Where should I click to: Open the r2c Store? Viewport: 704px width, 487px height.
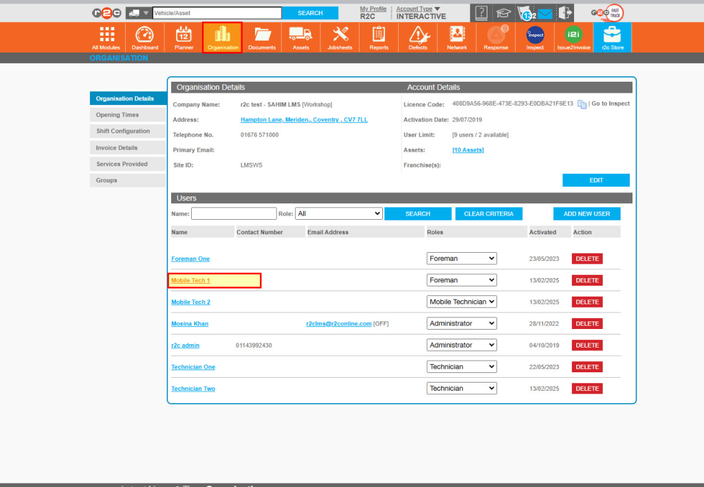[x=612, y=37]
